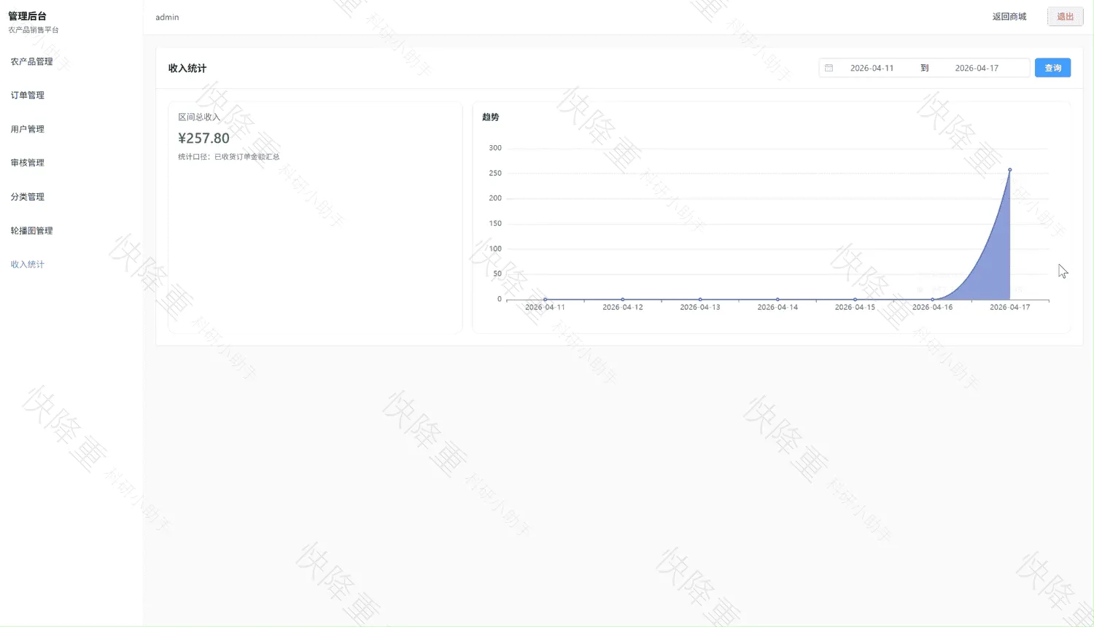
Task: Click the admin username in header
Action: click(x=167, y=17)
